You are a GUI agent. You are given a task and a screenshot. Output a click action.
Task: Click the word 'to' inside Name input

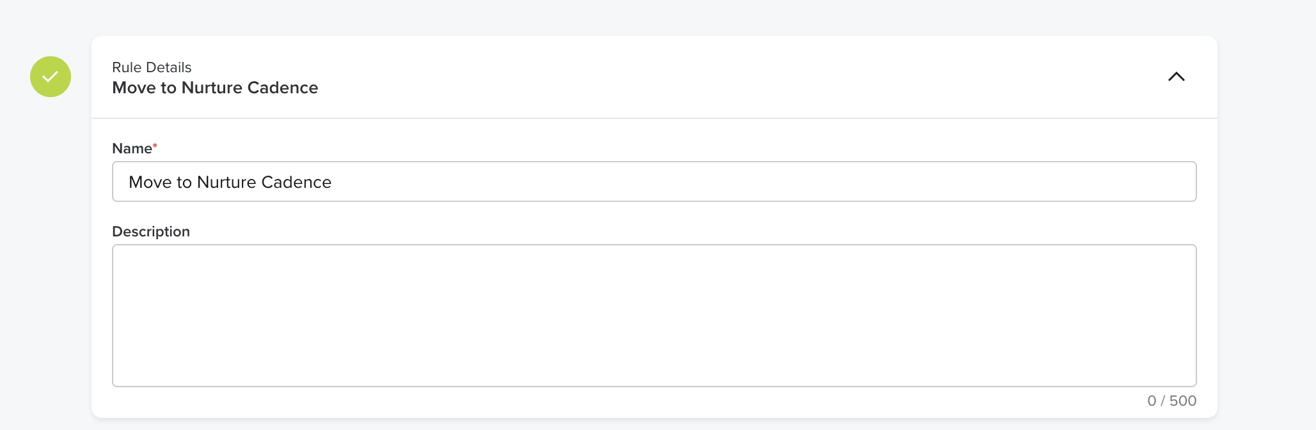click(x=184, y=182)
